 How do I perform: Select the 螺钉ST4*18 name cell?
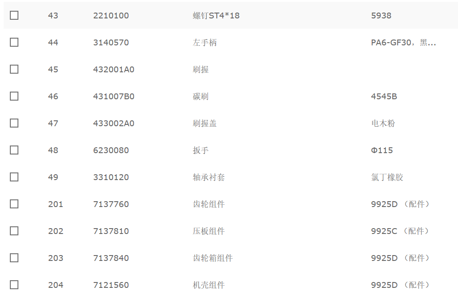(x=216, y=16)
